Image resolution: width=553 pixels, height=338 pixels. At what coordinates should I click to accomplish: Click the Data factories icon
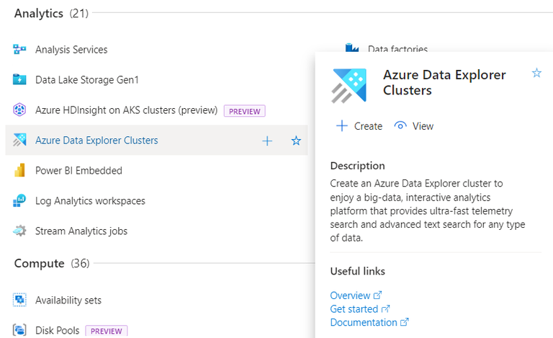(x=352, y=49)
